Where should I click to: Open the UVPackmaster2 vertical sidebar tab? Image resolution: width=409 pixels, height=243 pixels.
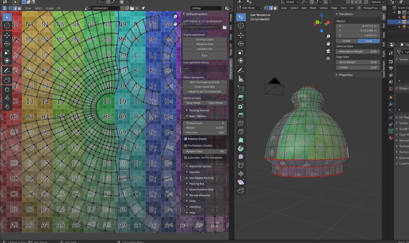pyautogui.click(x=231, y=69)
